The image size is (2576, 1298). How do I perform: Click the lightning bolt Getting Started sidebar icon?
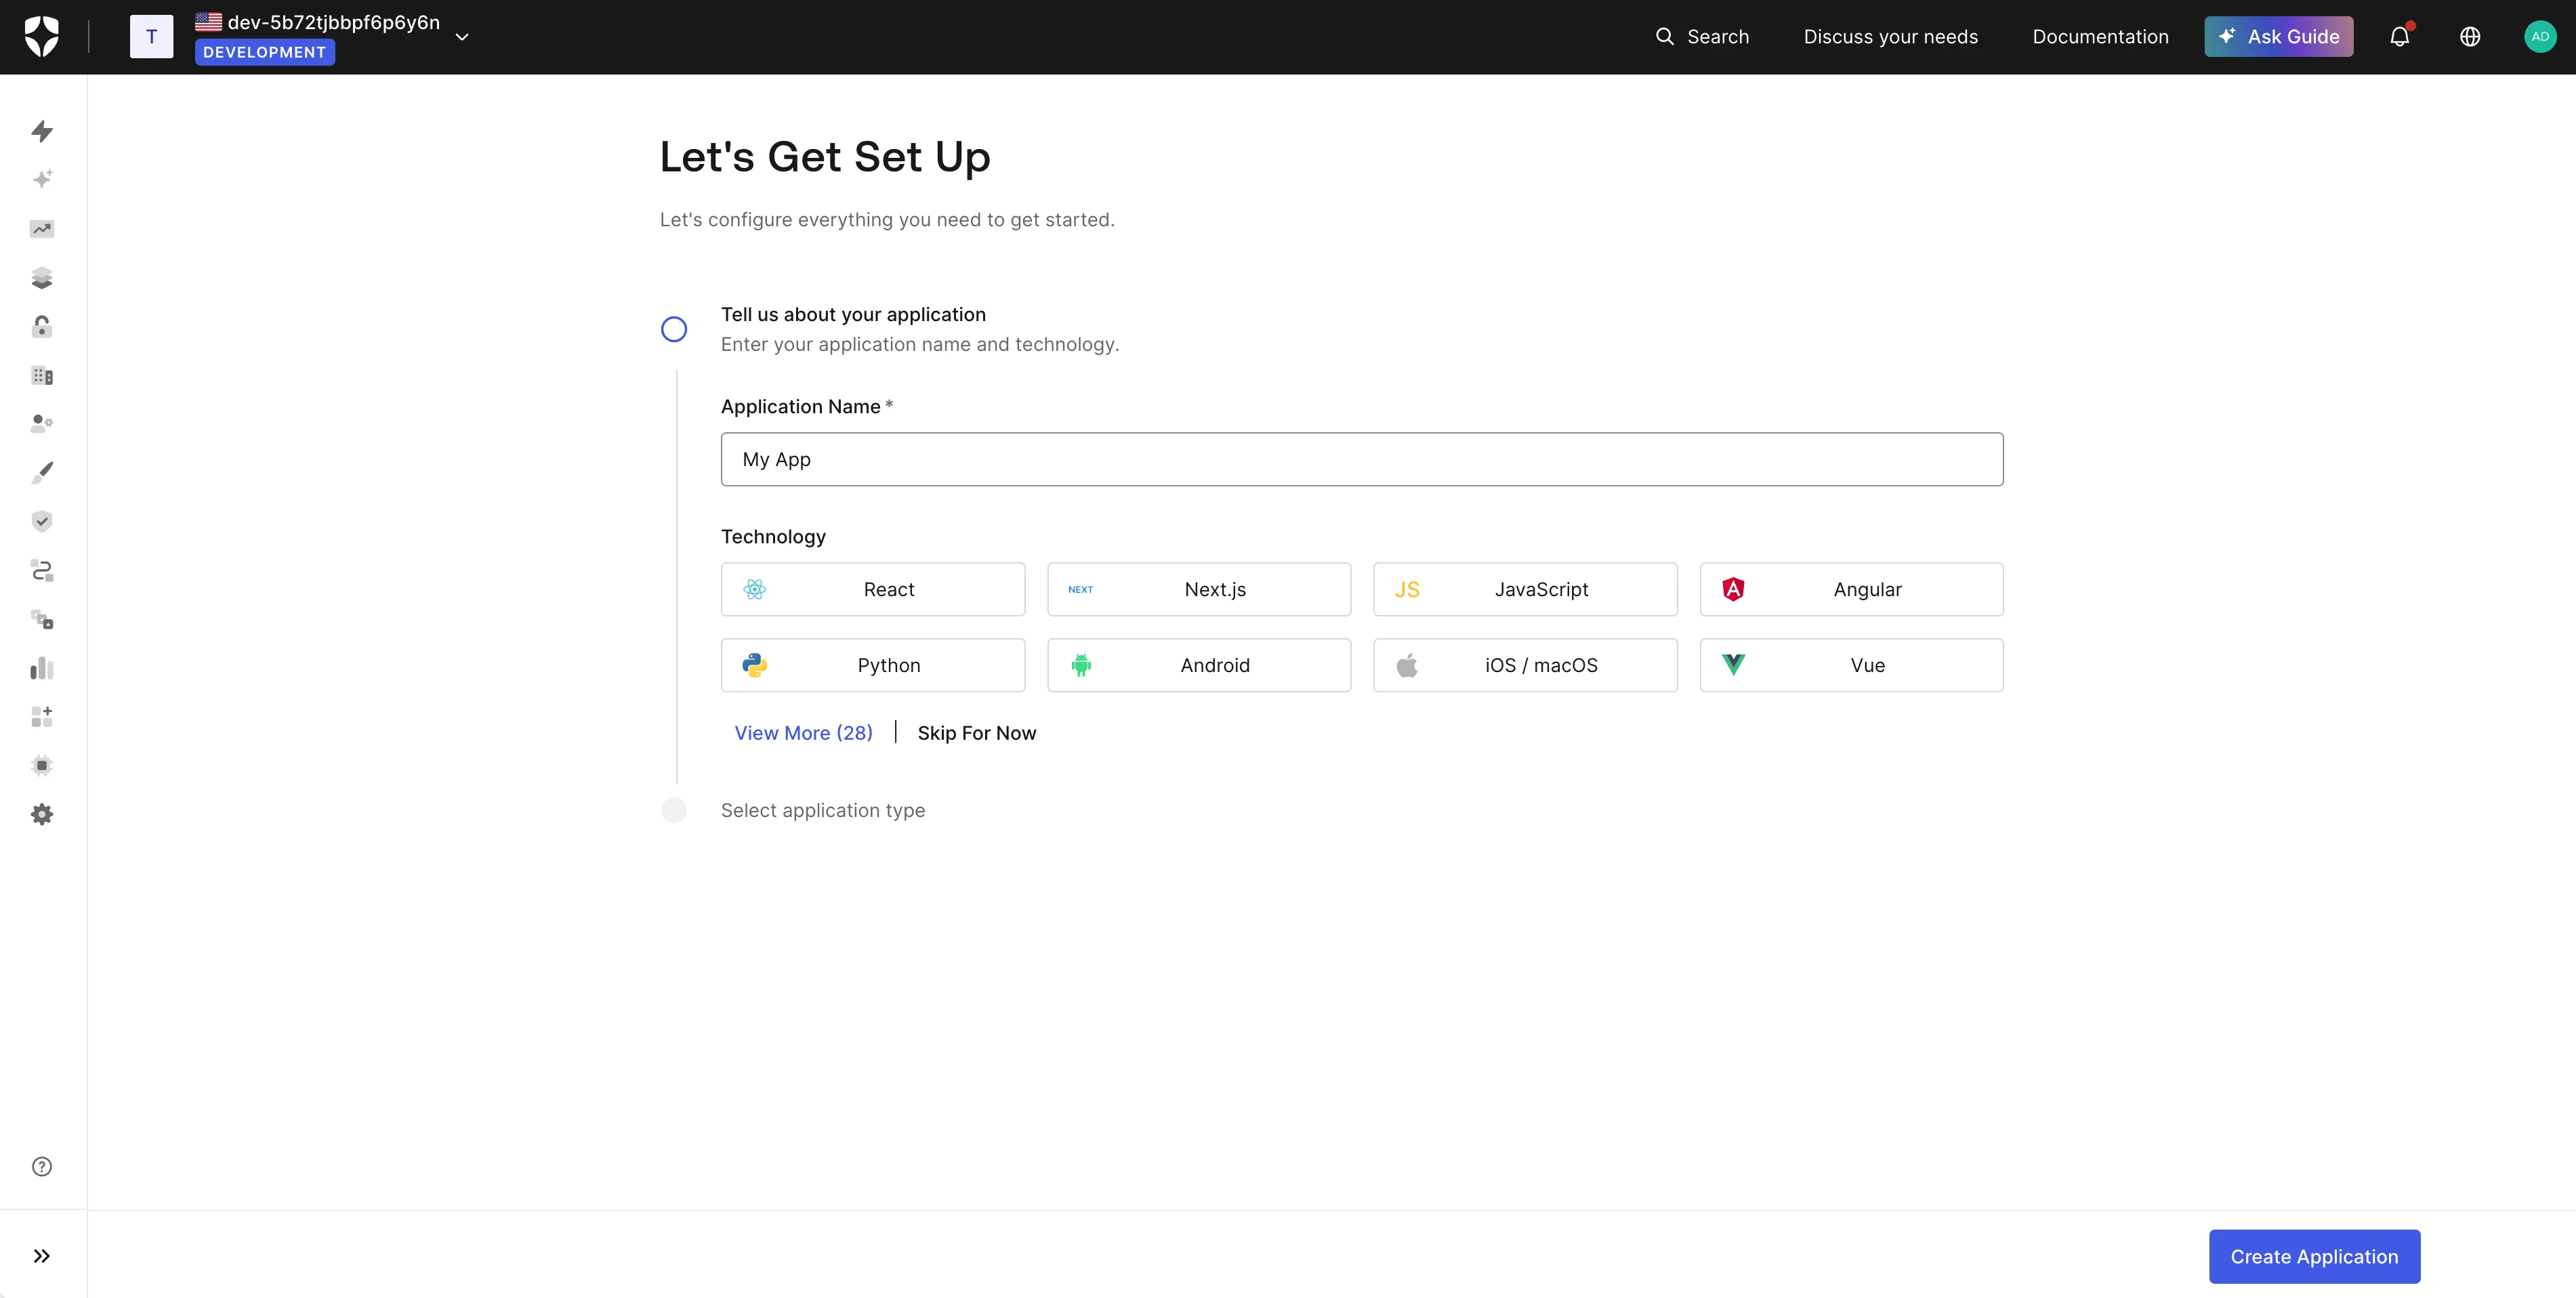tap(42, 131)
